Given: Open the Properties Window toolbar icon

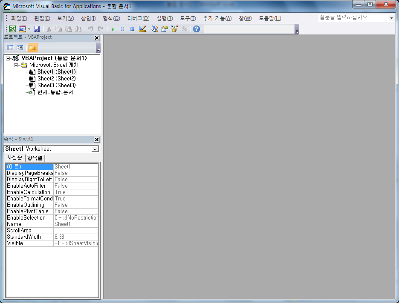Looking at the screenshot, I should [164, 29].
